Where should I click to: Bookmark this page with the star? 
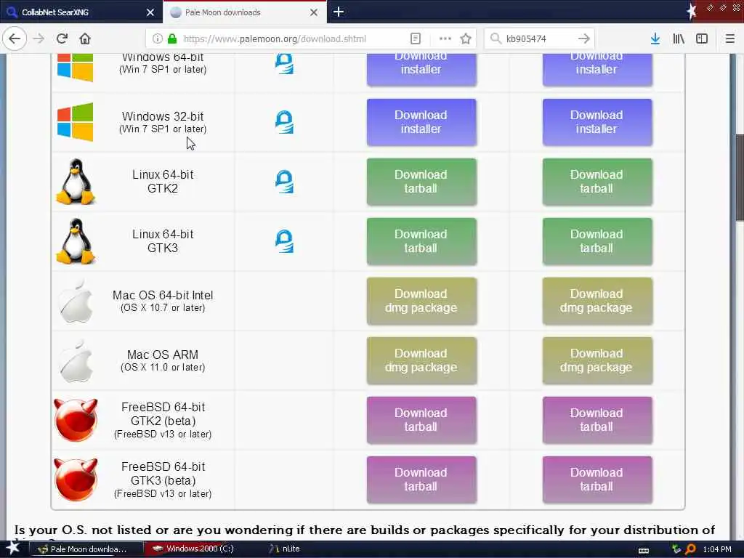(466, 39)
